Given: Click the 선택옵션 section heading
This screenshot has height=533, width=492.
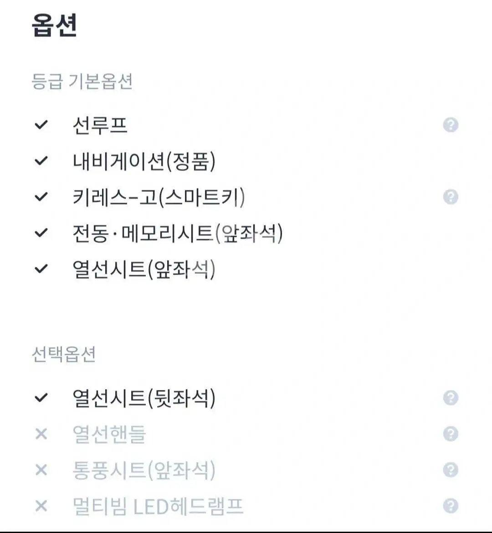Looking at the screenshot, I should click(64, 354).
